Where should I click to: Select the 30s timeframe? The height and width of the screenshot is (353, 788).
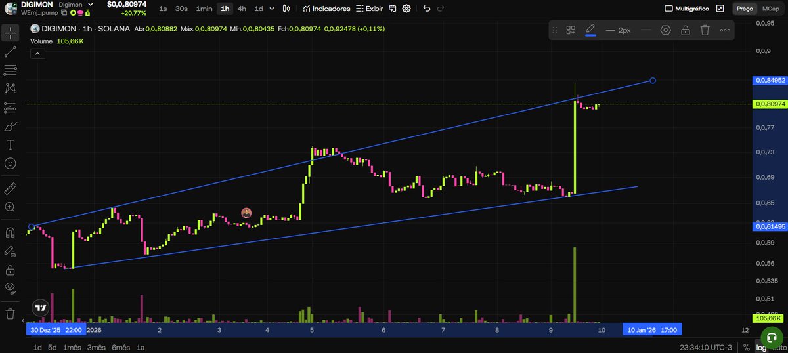pyautogui.click(x=181, y=9)
